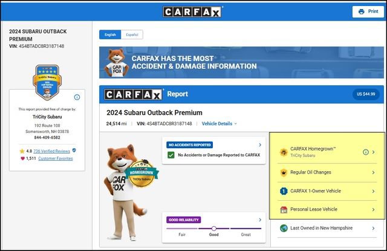Click the Fair segment of reliability scale
The image size is (387, 251).
[x=182, y=229]
